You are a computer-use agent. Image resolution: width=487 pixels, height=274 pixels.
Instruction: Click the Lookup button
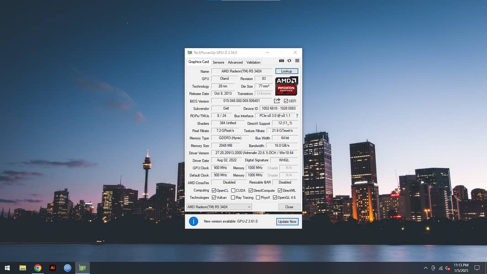[286, 71]
